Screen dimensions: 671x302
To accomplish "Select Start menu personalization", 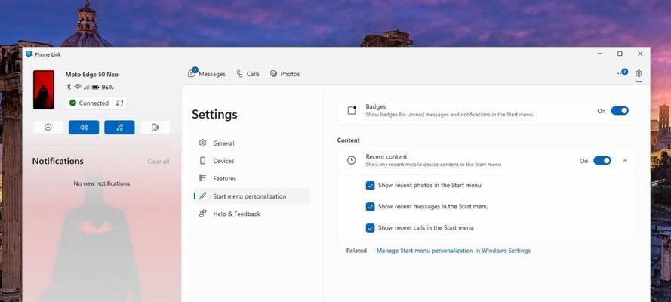I will pyautogui.click(x=251, y=196).
